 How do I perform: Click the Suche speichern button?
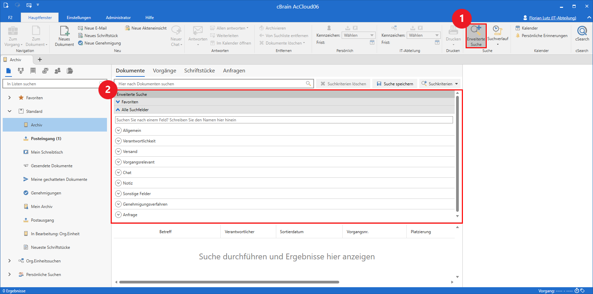pos(395,84)
